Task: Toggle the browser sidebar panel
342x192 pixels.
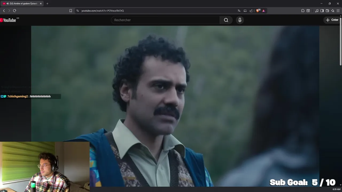Action: (322, 11)
